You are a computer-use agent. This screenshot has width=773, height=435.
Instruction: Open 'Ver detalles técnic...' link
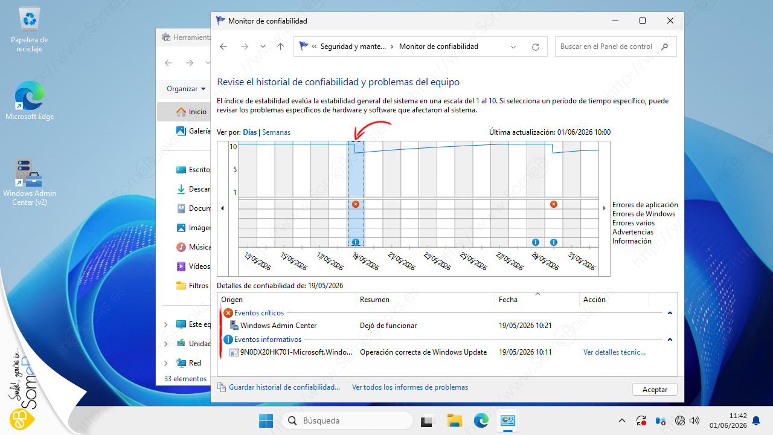click(615, 352)
